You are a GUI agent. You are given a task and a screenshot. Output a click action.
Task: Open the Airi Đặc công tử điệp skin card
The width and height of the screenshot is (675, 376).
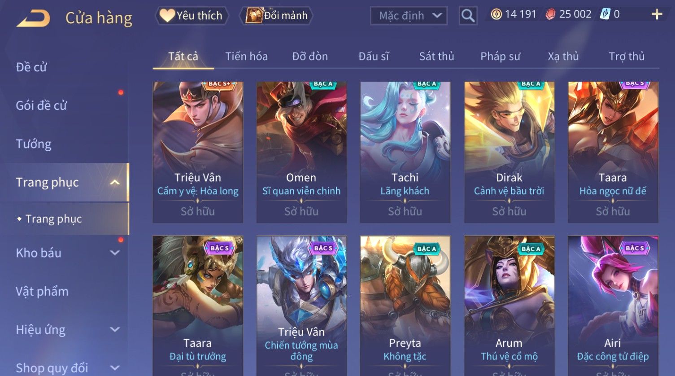[613, 306]
